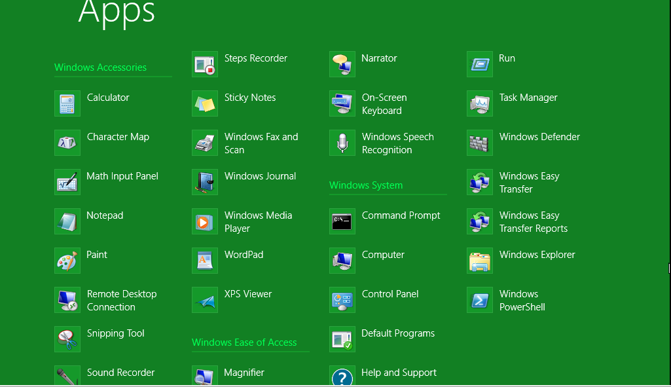This screenshot has width=671, height=387.
Task: Open Notepad
Action: (x=105, y=215)
